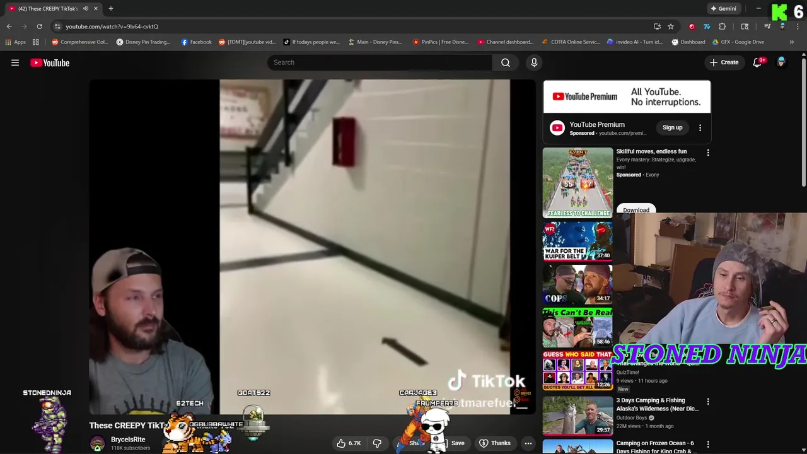The image size is (807, 454).
Task: Open Evony game ad thumbnail
Action: (578, 183)
